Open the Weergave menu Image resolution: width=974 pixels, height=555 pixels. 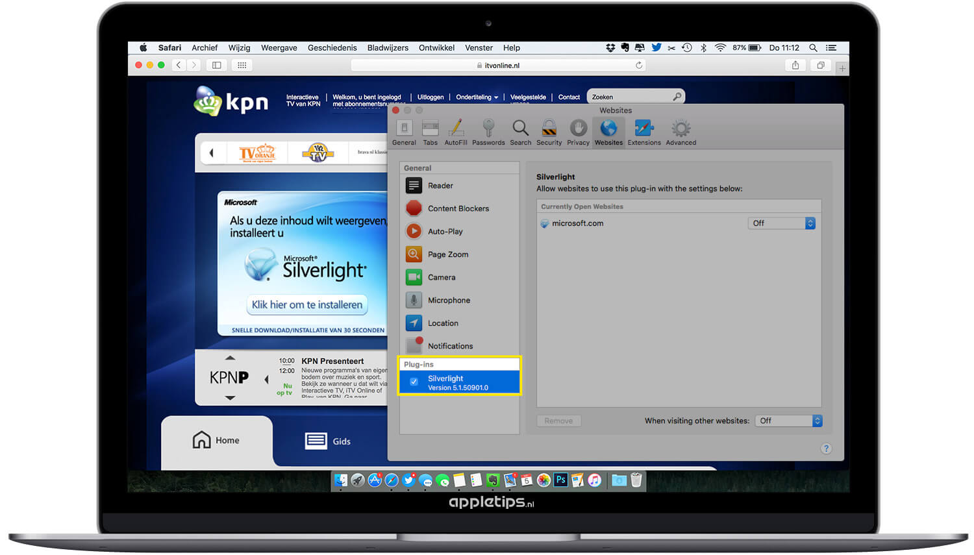[279, 48]
